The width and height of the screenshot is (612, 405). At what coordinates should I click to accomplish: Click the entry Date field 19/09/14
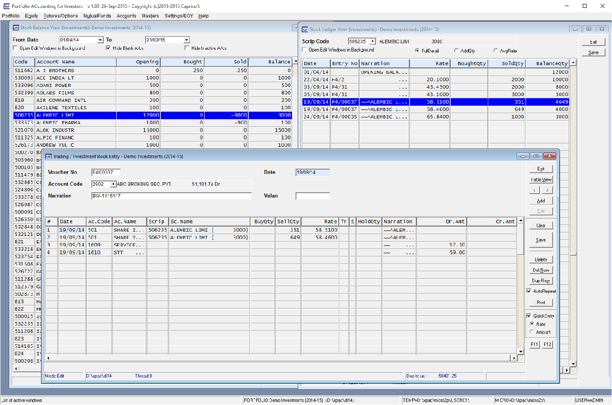click(313, 172)
